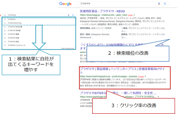Click microphone icon in main Google search bar
Image resolution: width=177 pixels, height=114 pixels.
[x=159, y=4]
